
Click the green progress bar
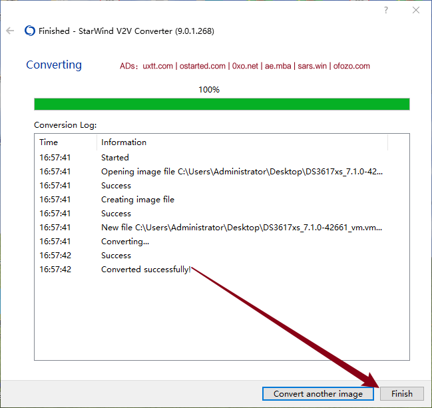pyautogui.click(x=222, y=104)
